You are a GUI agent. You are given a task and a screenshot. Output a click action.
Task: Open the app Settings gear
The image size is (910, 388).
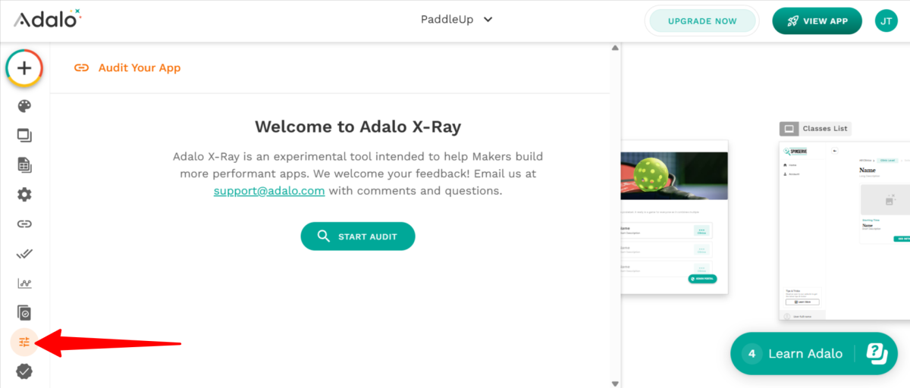coord(24,195)
